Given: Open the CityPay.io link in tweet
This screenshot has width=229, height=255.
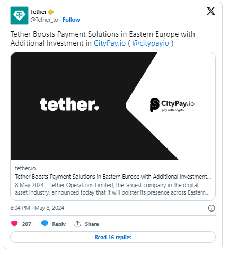Looking at the screenshot, I should point(110,43).
